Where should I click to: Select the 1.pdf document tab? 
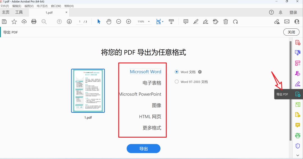pyautogui.click(x=49, y=13)
